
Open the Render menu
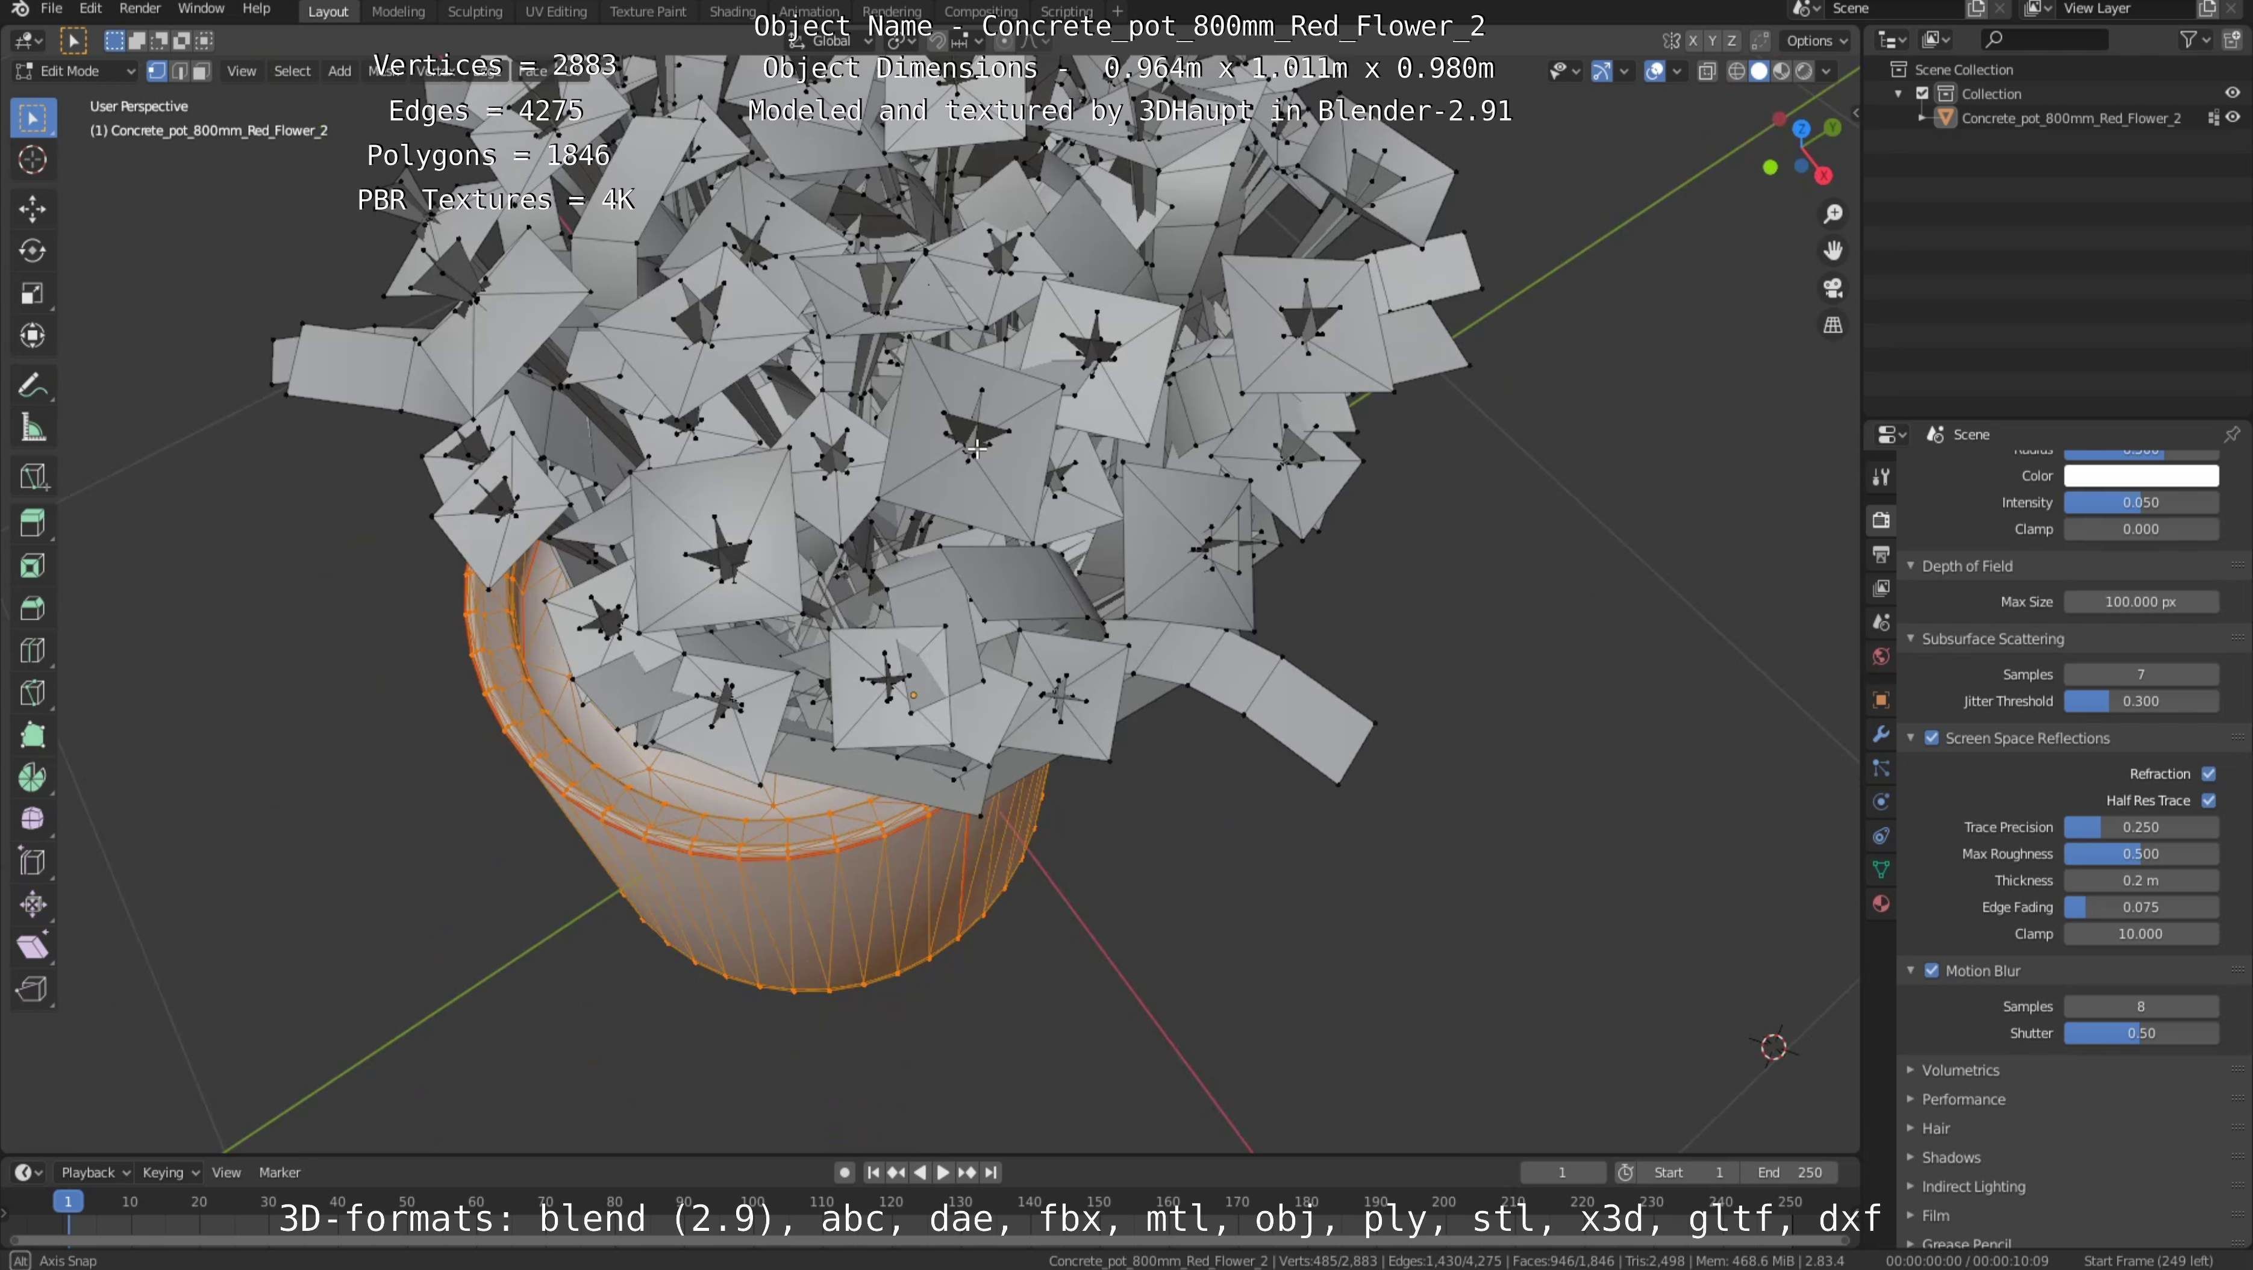point(140,9)
